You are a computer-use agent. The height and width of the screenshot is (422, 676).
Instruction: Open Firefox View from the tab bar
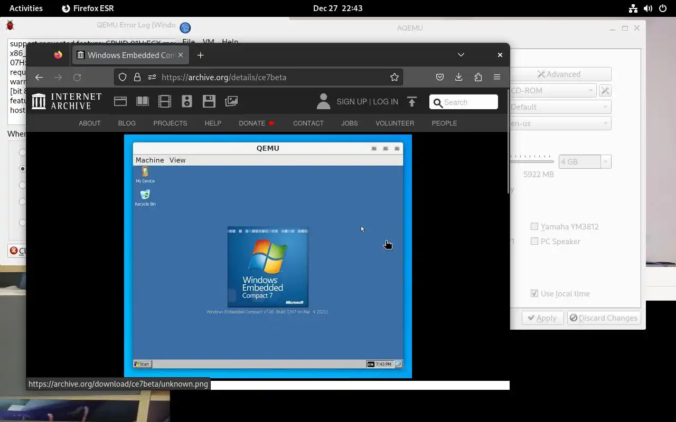tap(58, 55)
